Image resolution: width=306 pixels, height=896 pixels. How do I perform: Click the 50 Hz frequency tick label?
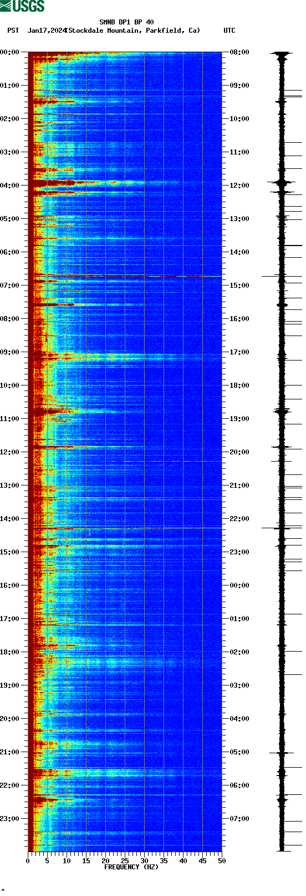(222, 861)
